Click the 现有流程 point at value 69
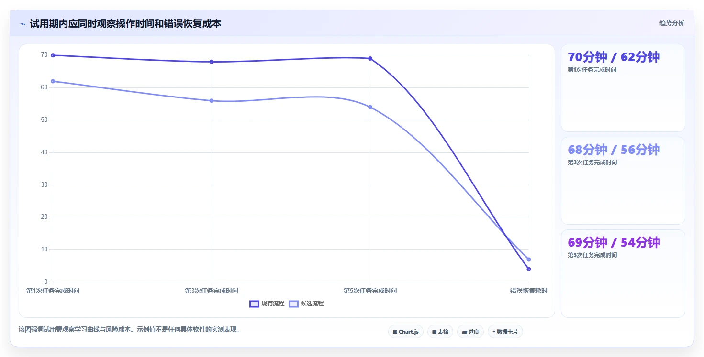Screen dimensions: 704x357 point(370,58)
